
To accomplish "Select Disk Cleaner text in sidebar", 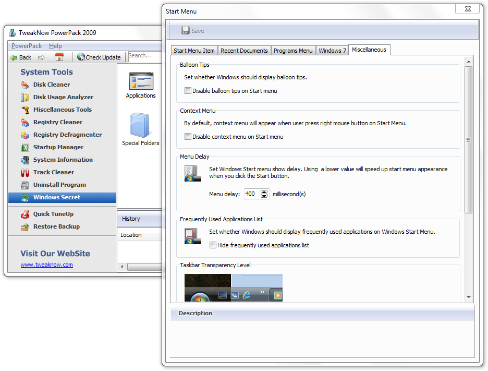I will click(52, 85).
